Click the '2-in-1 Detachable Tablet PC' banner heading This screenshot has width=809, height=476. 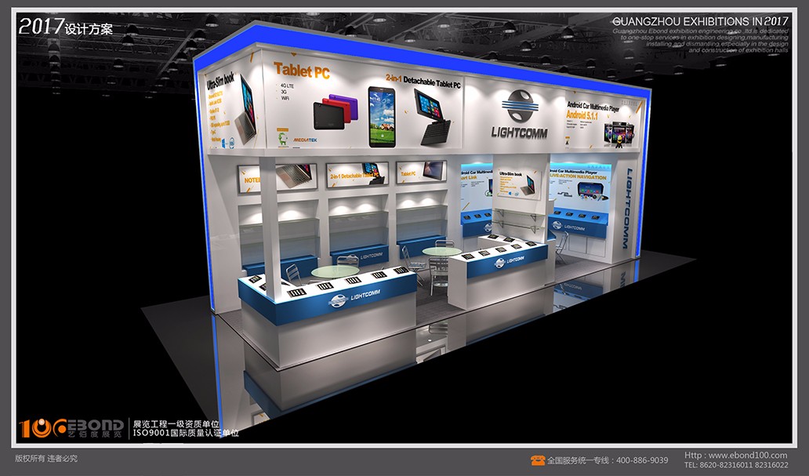coord(423,81)
